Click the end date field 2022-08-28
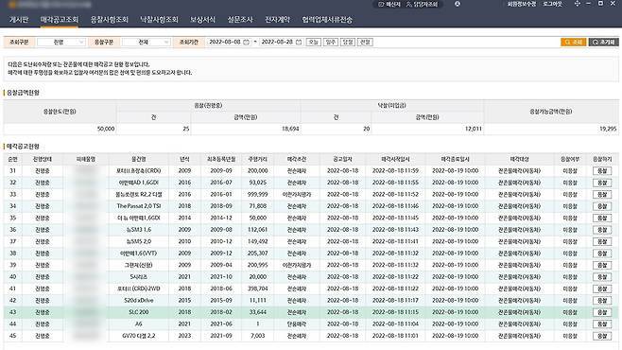Screen dimensions: 622x350 (x=277, y=42)
